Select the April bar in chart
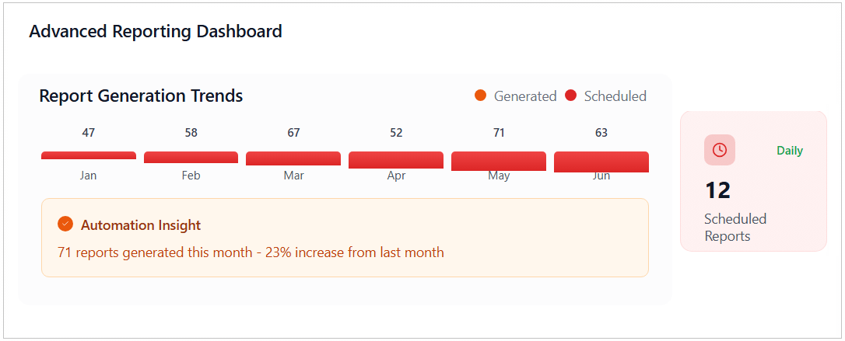This screenshot has width=845, height=341. pos(396,160)
